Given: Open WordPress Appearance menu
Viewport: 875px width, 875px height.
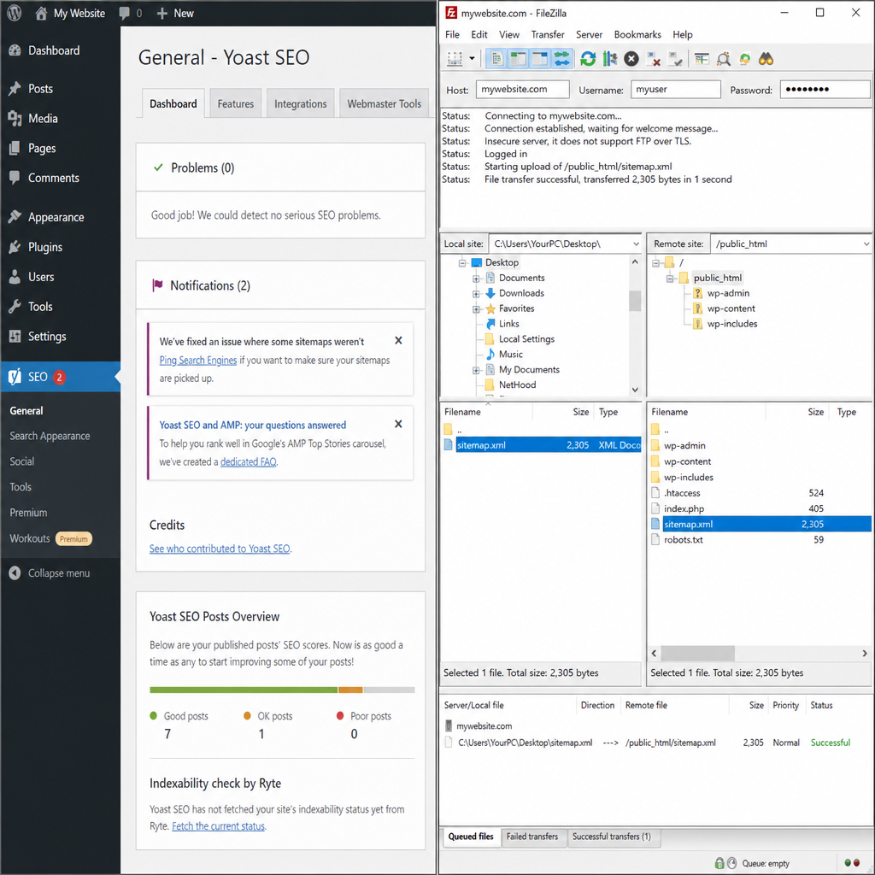Looking at the screenshot, I should coord(56,217).
